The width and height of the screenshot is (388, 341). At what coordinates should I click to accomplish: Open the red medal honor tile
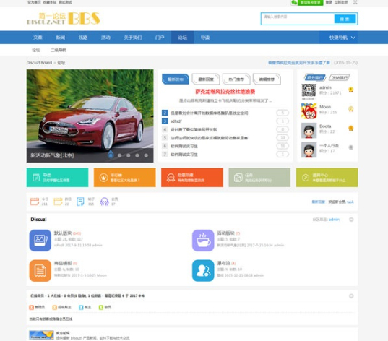tap(192, 178)
